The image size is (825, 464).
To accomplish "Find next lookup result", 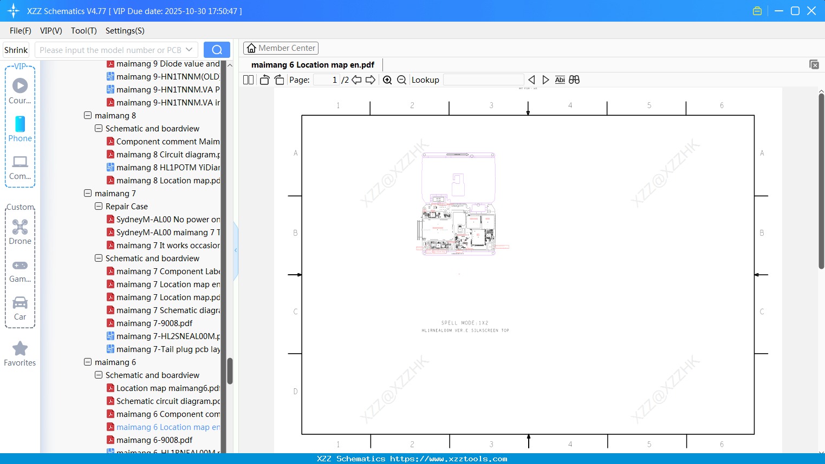I will click(x=545, y=79).
